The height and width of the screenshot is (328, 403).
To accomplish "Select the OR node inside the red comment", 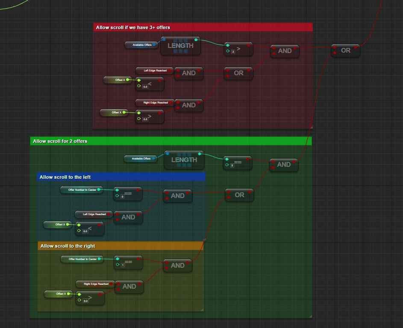I will click(238, 73).
